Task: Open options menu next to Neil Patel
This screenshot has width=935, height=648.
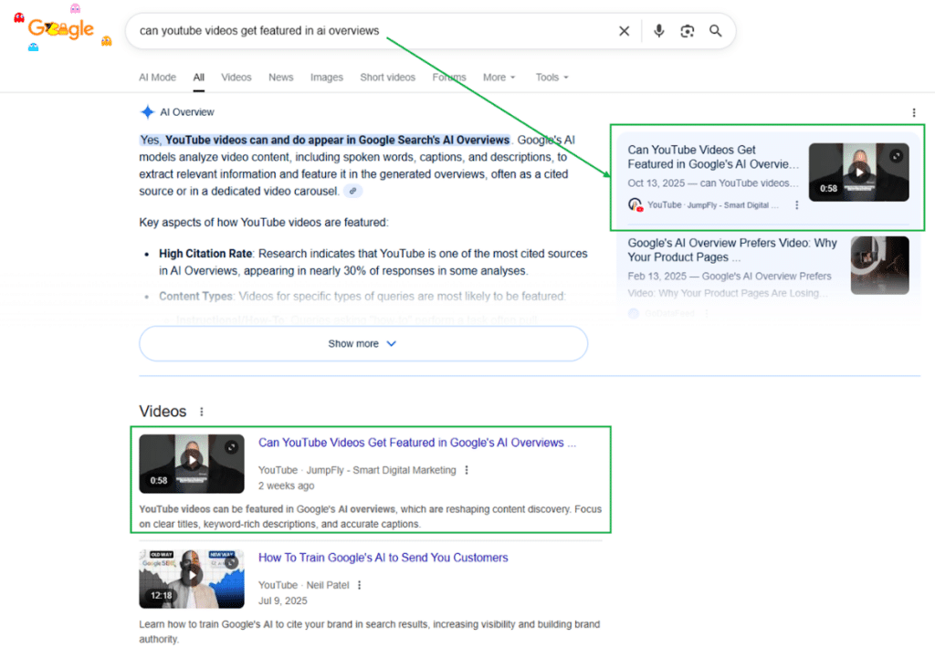Action: [360, 585]
